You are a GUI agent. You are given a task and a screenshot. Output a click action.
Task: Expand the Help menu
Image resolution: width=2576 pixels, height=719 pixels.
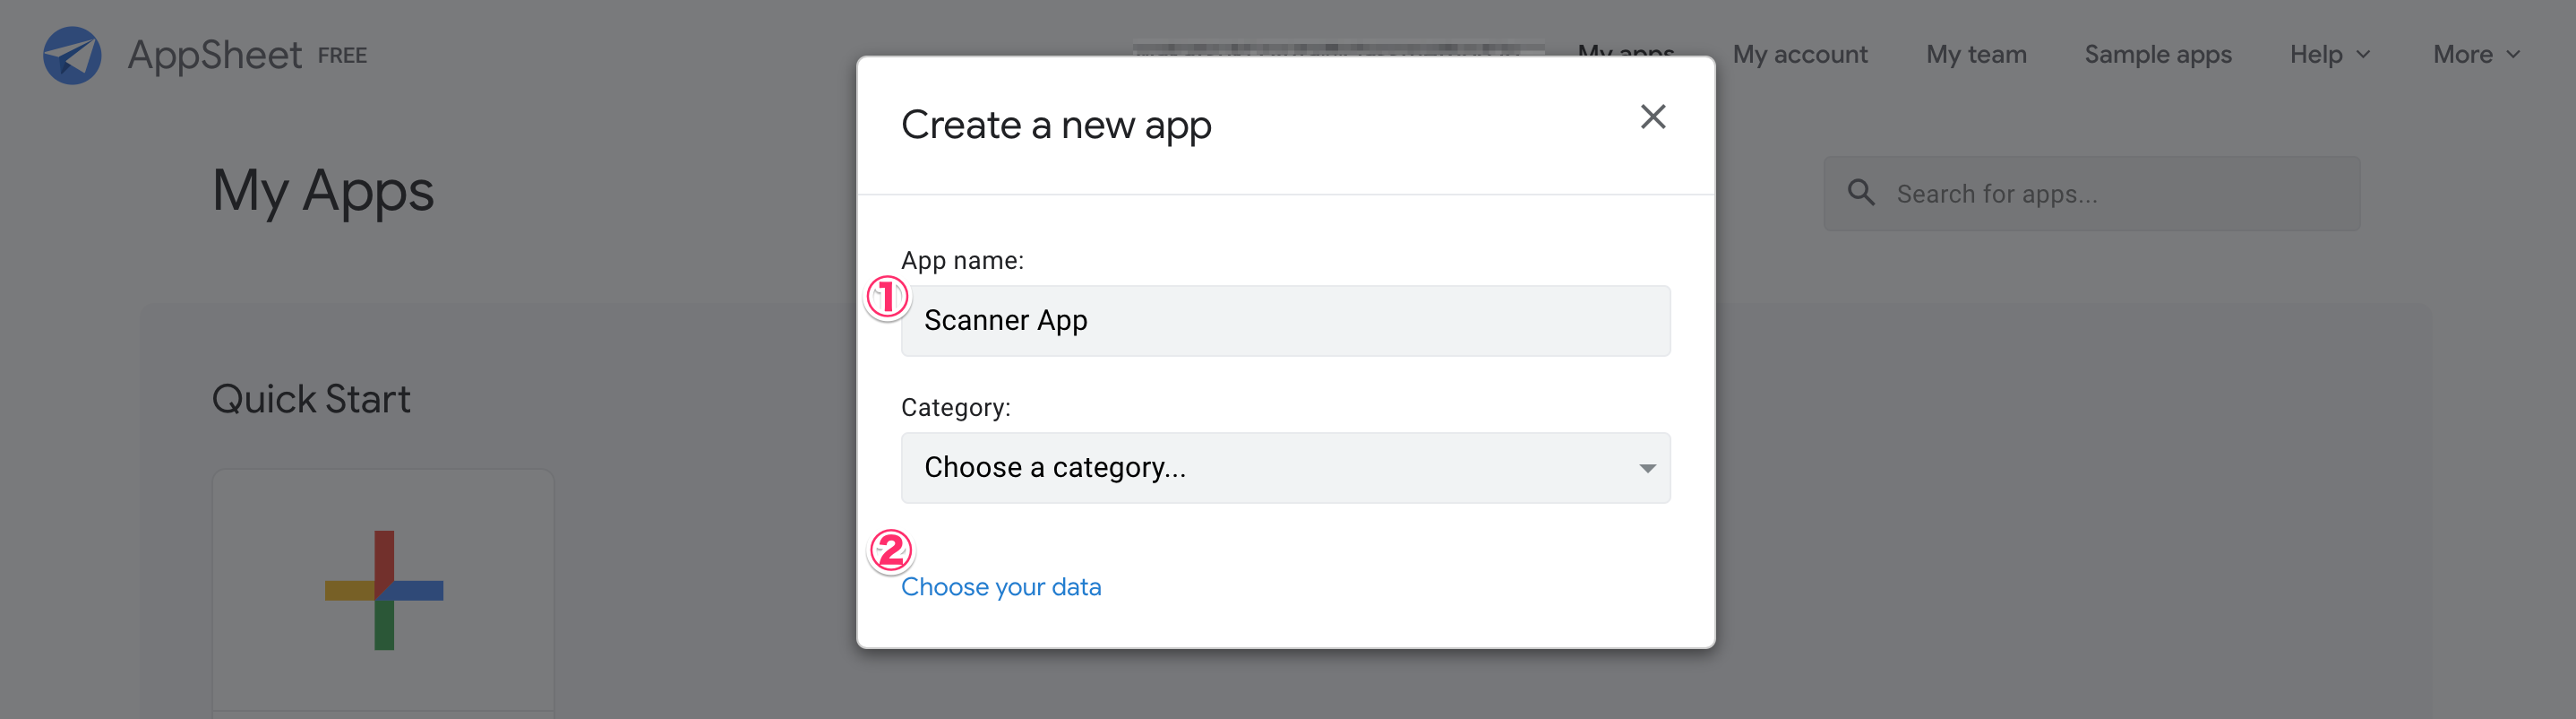click(2329, 55)
